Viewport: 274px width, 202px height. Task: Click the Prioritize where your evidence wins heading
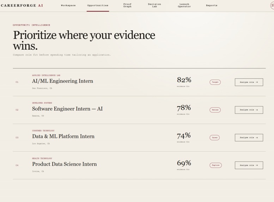[x=84, y=40]
